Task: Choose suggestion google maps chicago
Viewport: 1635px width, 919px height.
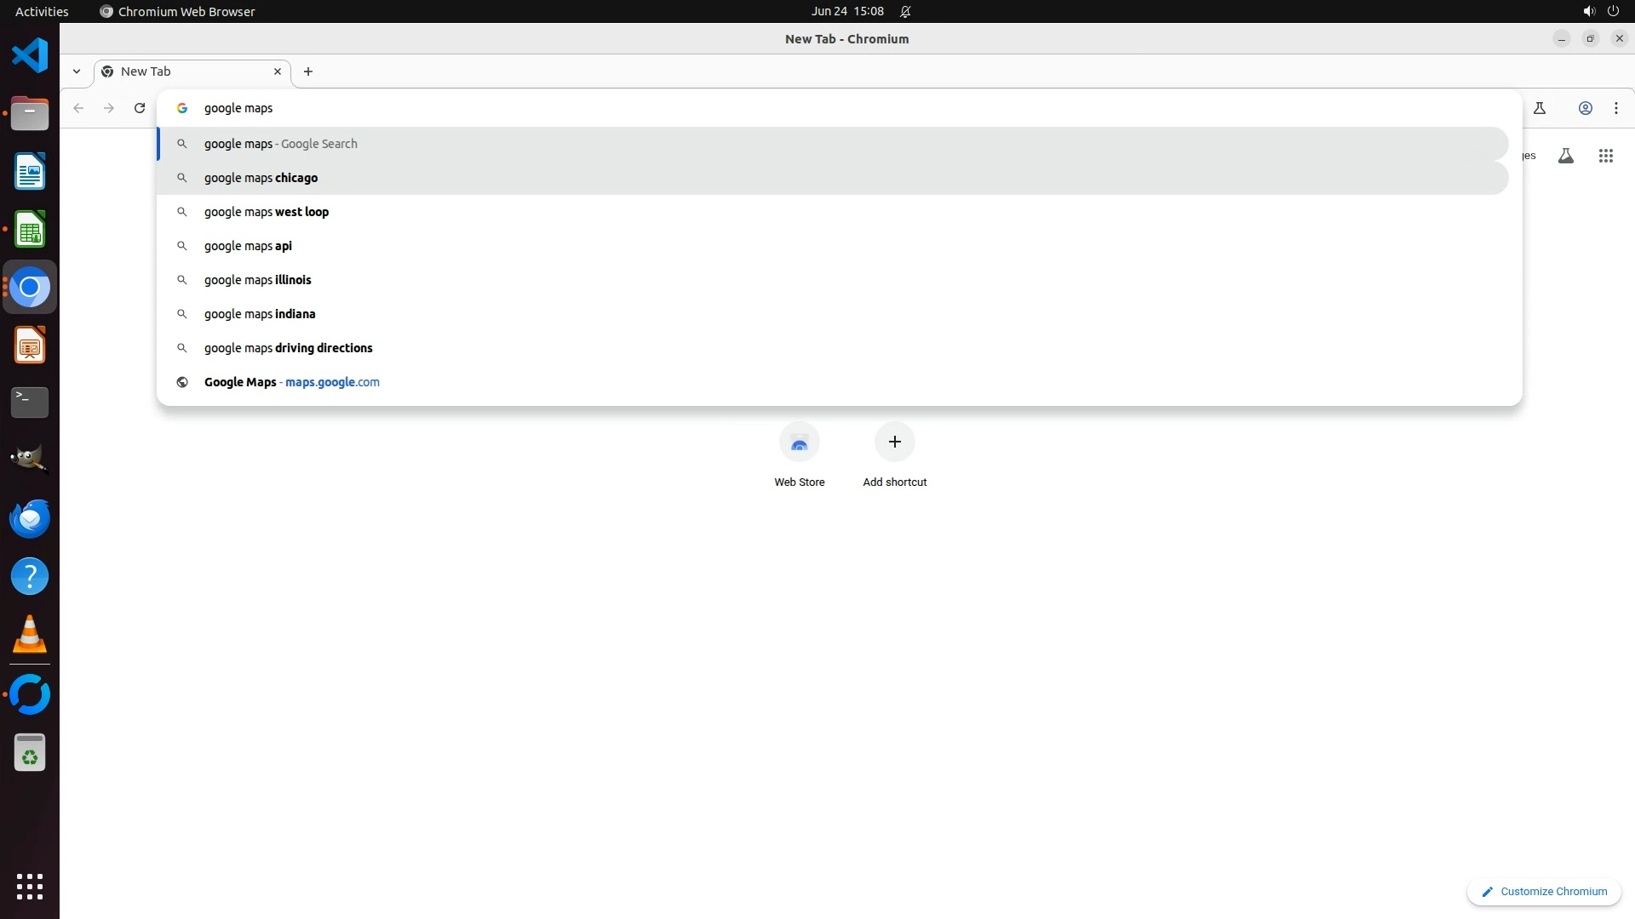Action: [261, 178]
